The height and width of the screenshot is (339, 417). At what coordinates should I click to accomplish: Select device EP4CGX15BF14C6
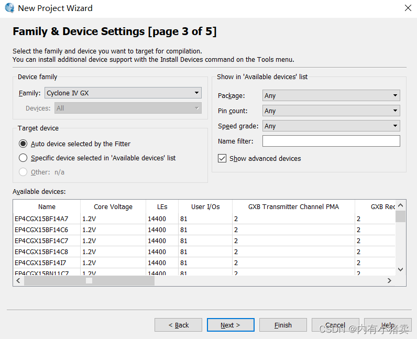pos(41,229)
